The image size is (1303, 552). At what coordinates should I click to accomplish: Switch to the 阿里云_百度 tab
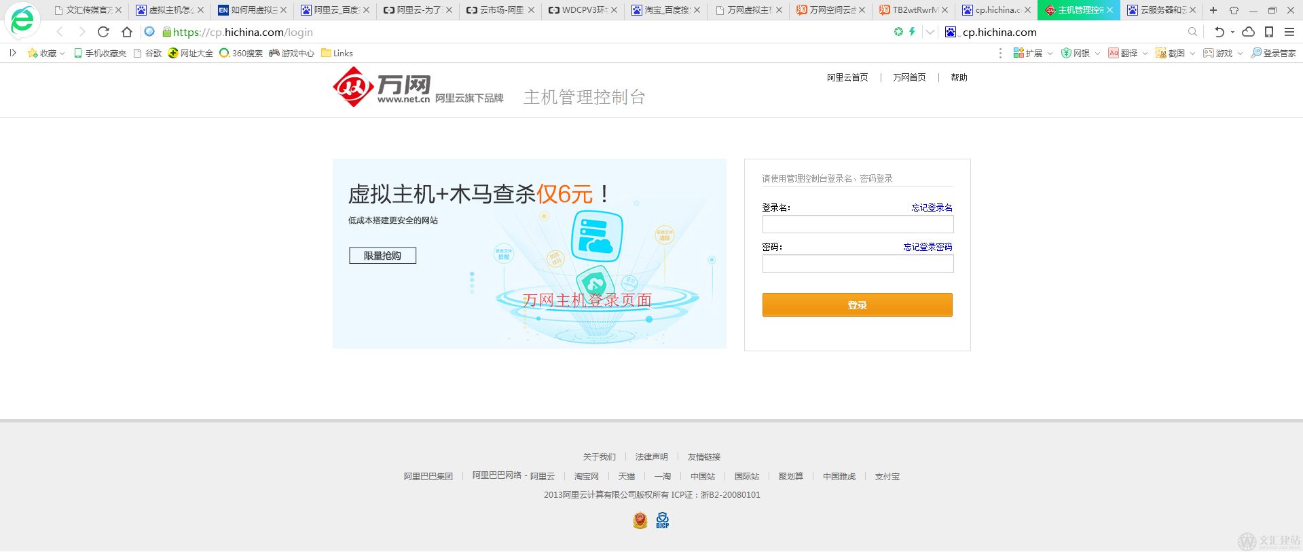(x=335, y=10)
